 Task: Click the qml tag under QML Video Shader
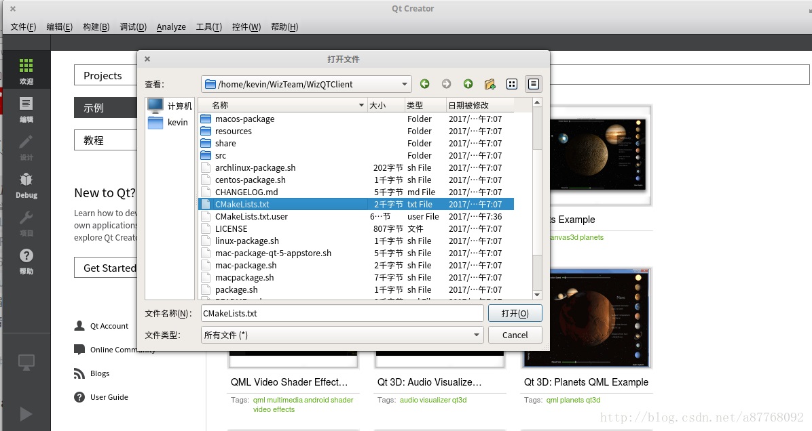(259, 400)
